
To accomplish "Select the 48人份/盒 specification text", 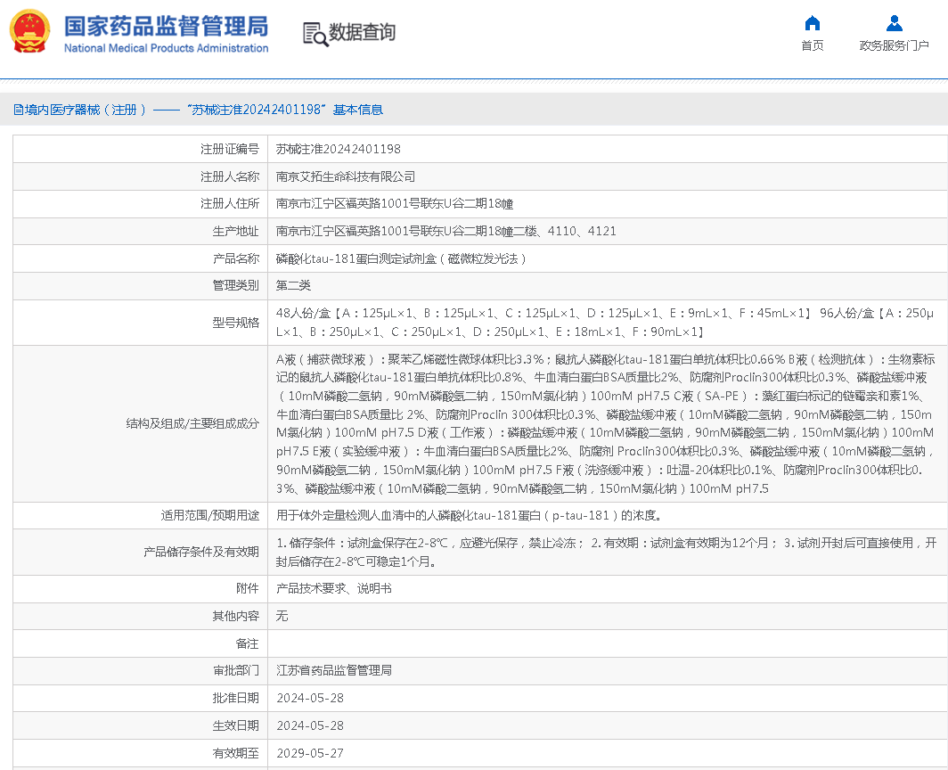I will click(605, 323).
